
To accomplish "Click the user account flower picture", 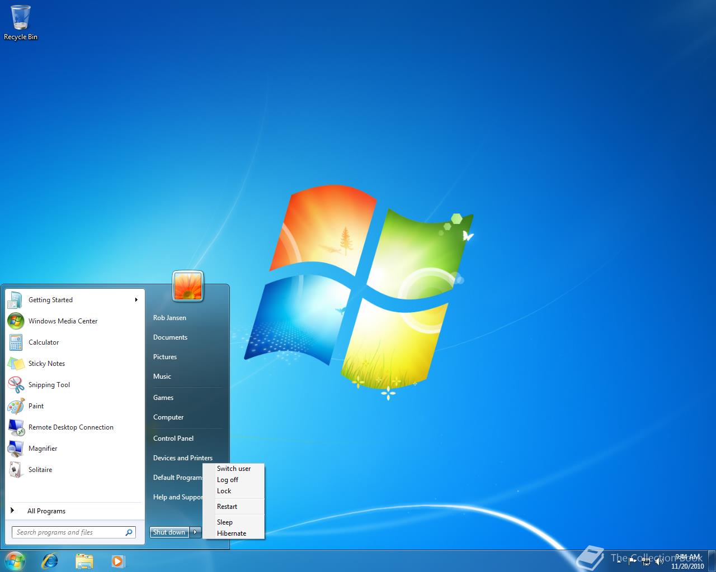I will point(188,286).
